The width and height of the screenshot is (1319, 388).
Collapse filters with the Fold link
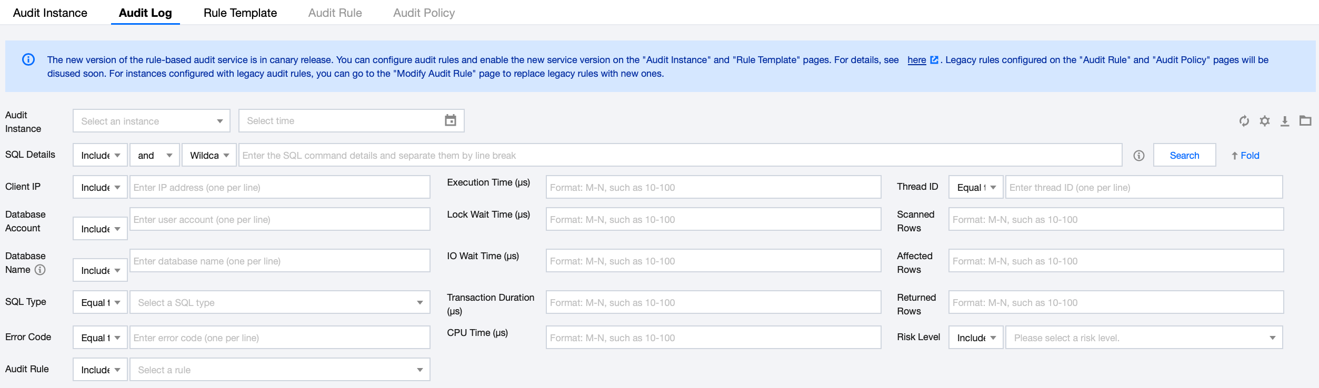point(1245,156)
